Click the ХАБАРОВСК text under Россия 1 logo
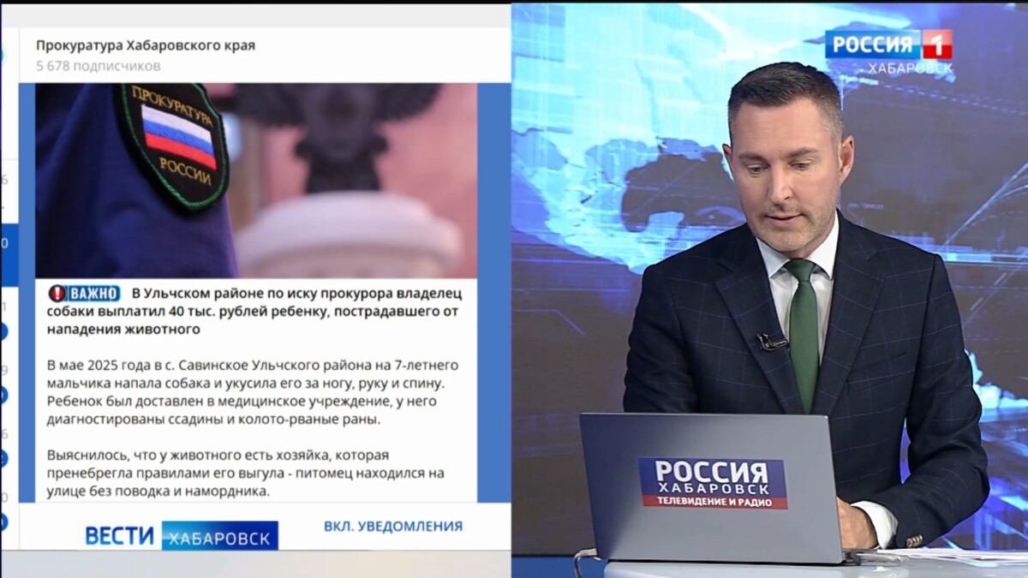1028x578 pixels. [x=910, y=69]
